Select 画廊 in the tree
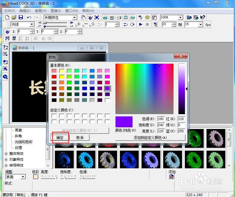235x197 pixels. click(18, 130)
